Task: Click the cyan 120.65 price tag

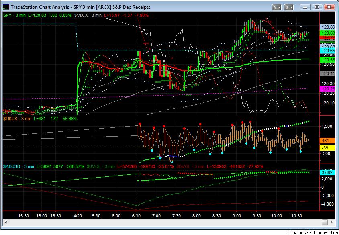Action: [327, 51]
